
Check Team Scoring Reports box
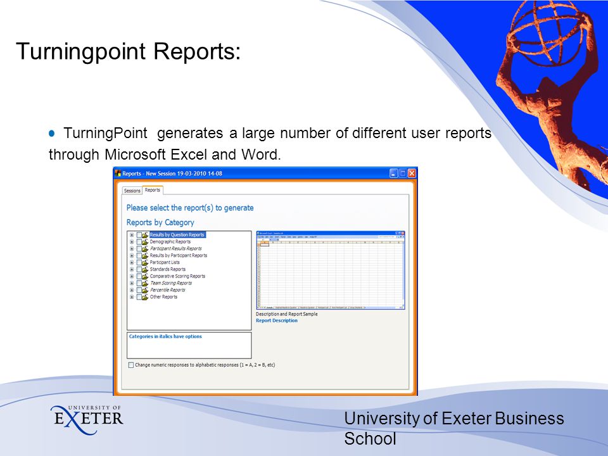139,283
